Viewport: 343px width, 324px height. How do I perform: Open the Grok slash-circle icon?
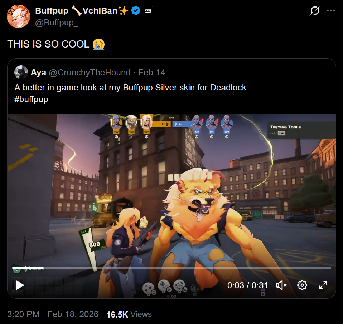(x=315, y=10)
